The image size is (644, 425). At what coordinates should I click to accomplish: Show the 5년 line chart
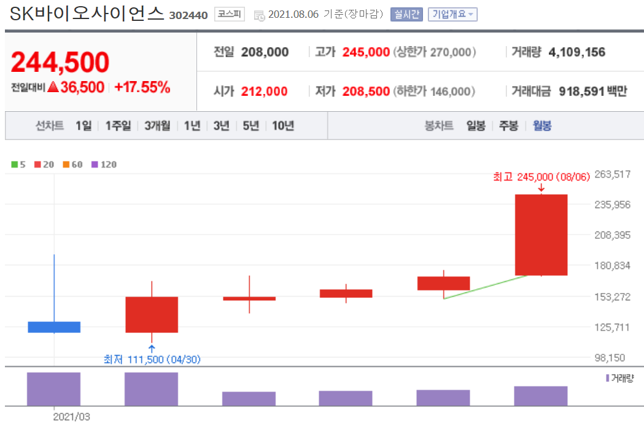tap(251, 125)
